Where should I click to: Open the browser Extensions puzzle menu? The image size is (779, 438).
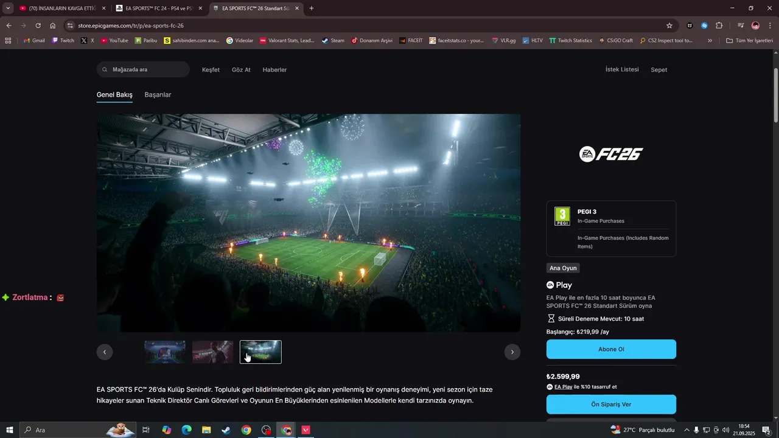[x=719, y=26]
